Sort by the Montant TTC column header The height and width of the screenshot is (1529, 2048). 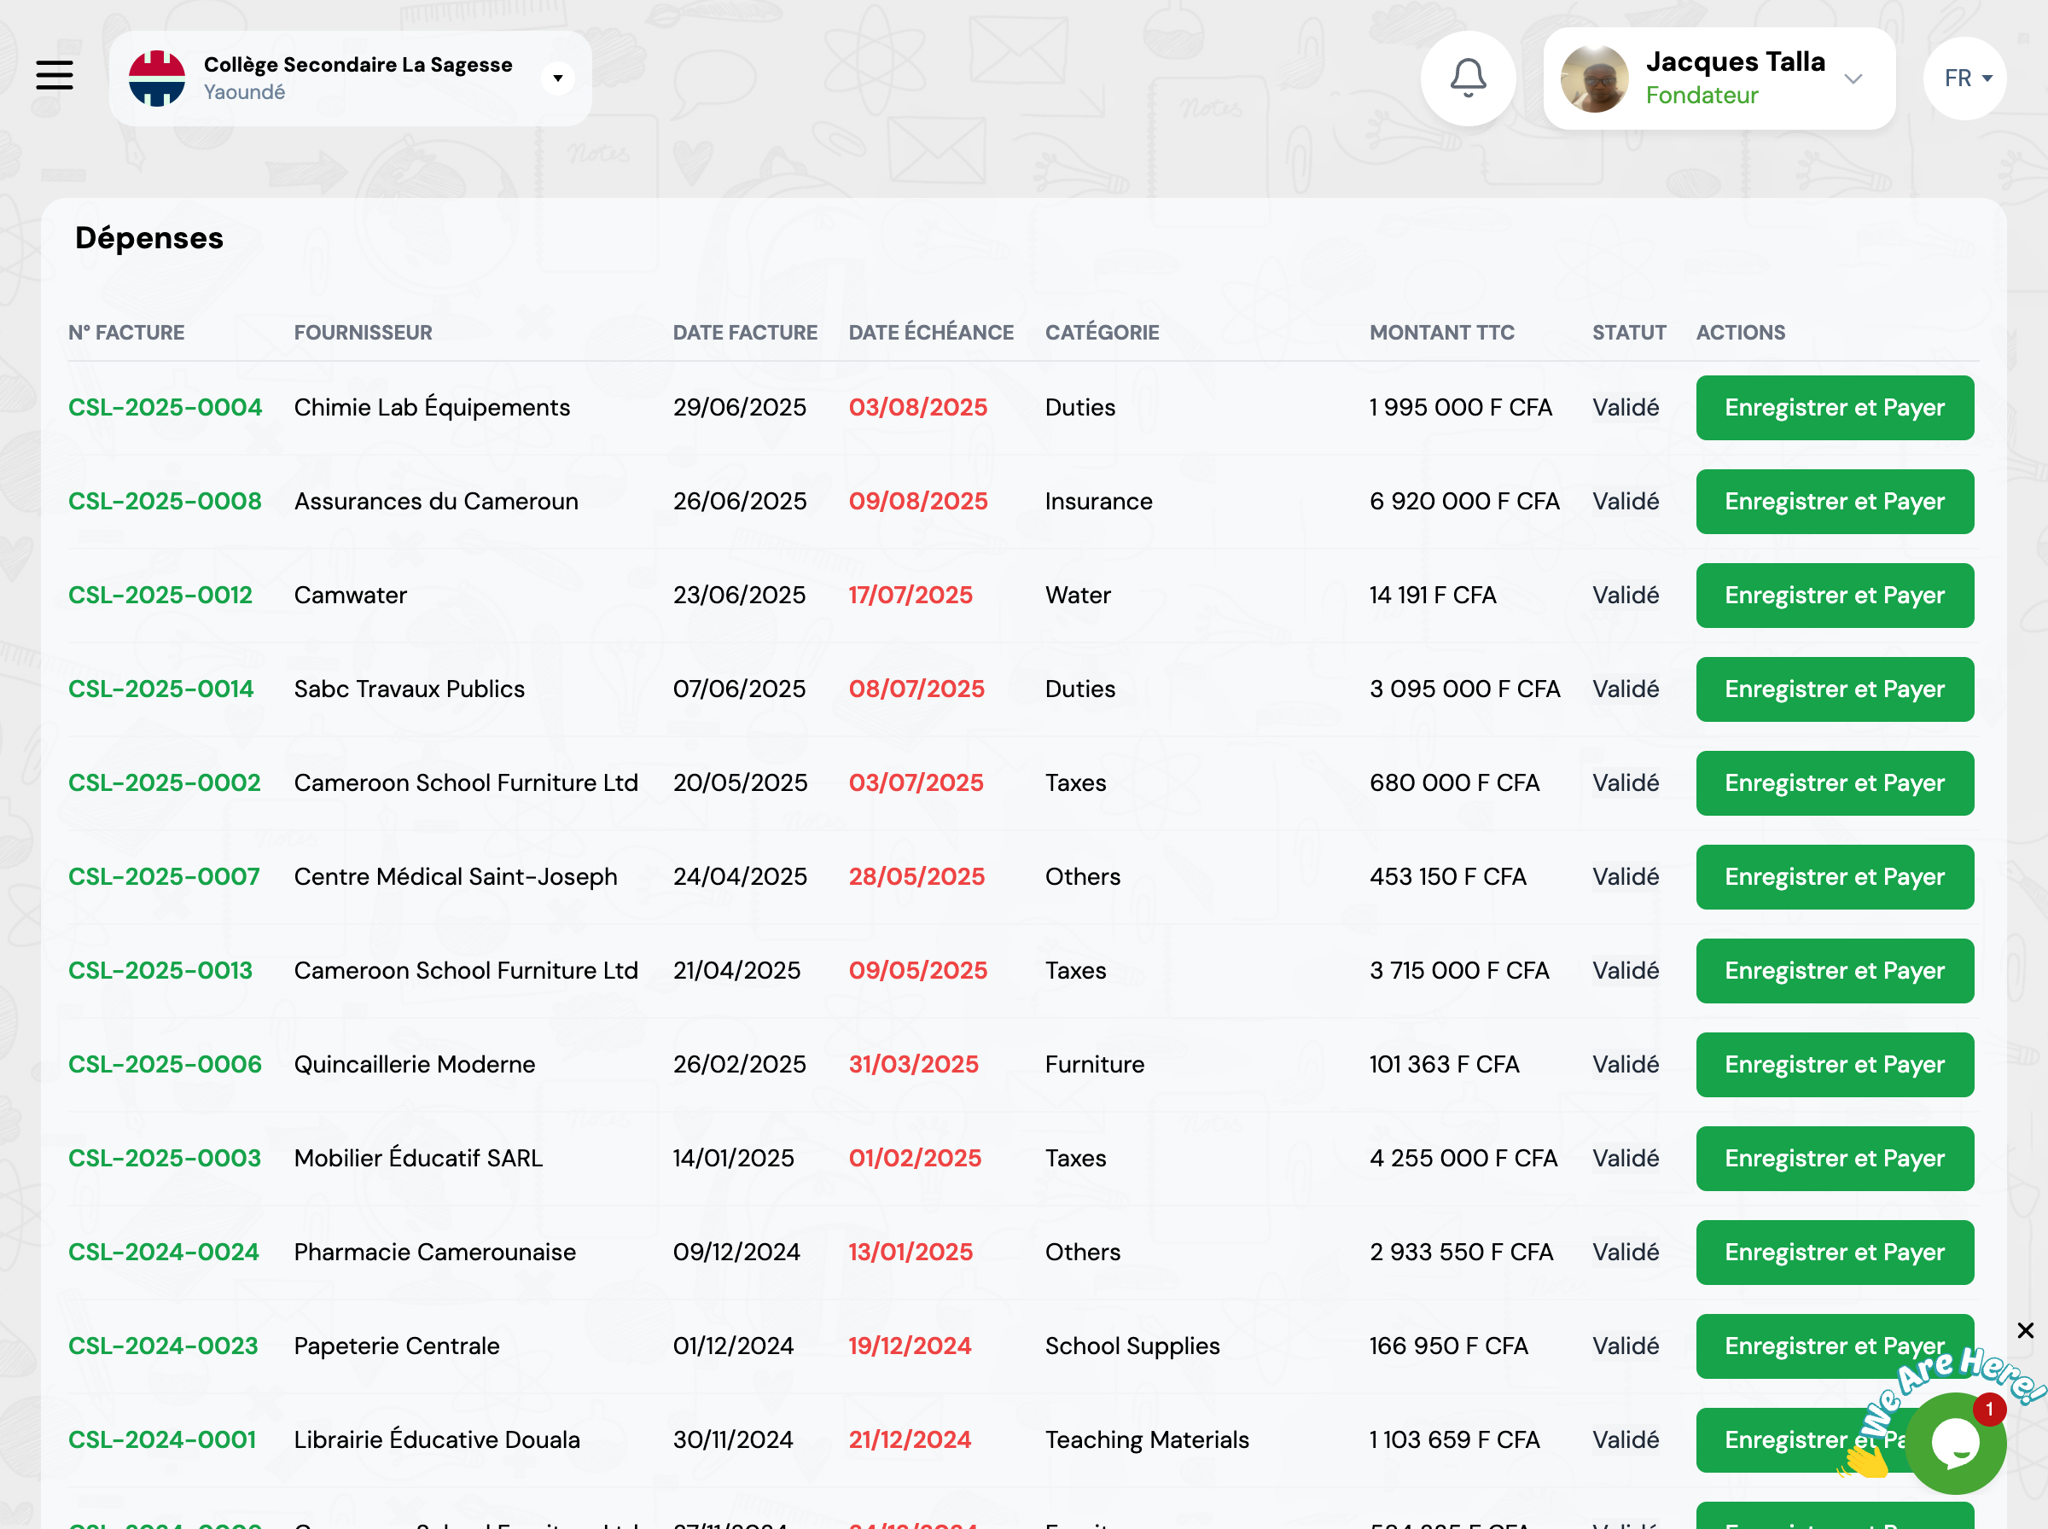point(1442,332)
